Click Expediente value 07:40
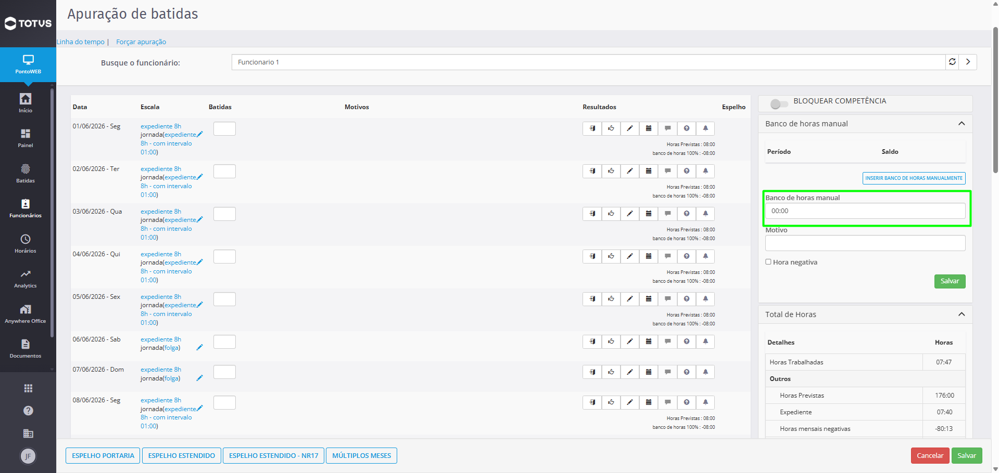The image size is (999, 473). [944, 412]
